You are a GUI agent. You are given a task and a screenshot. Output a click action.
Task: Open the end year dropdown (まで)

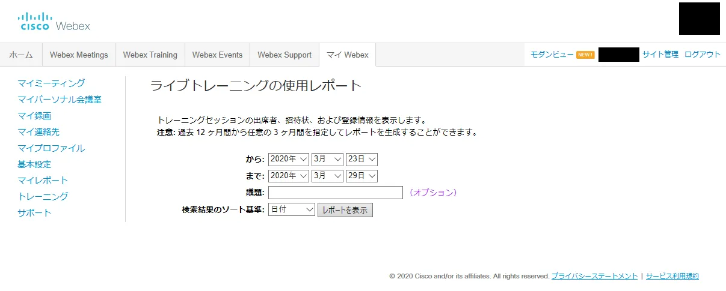pos(288,176)
